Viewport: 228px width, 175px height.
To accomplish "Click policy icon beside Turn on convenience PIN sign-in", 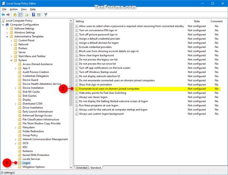I will point(77,30).
